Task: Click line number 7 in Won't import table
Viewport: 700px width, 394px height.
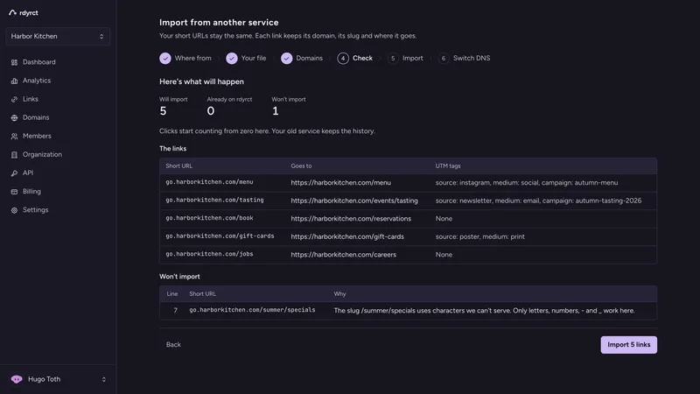Action: click(x=176, y=311)
